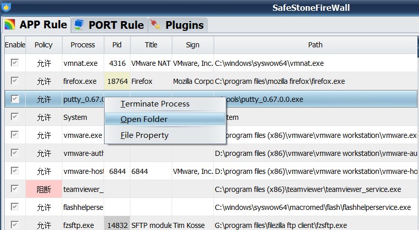Click the 允许 policy cell for vmnat.exe

[44, 63]
